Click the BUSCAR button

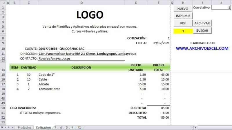click(x=202, y=30)
